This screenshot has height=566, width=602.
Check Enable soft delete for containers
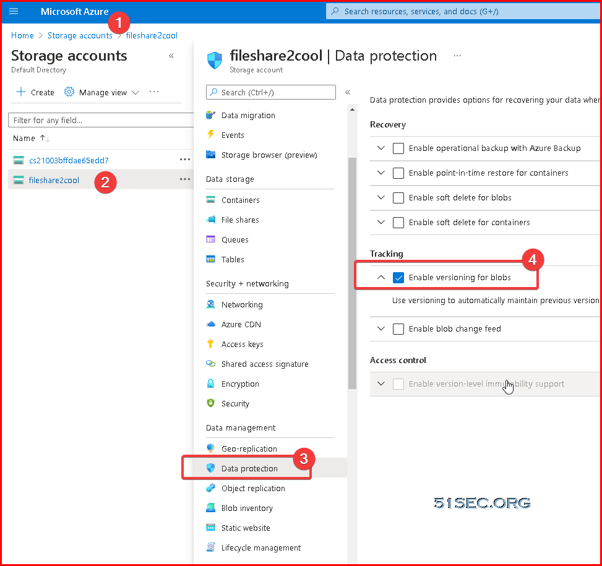pos(398,223)
